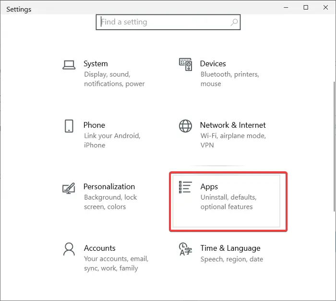Screen dimensions: 336x301
Task: Click the Phone device icon
Action: pyautogui.click(x=69, y=126)
